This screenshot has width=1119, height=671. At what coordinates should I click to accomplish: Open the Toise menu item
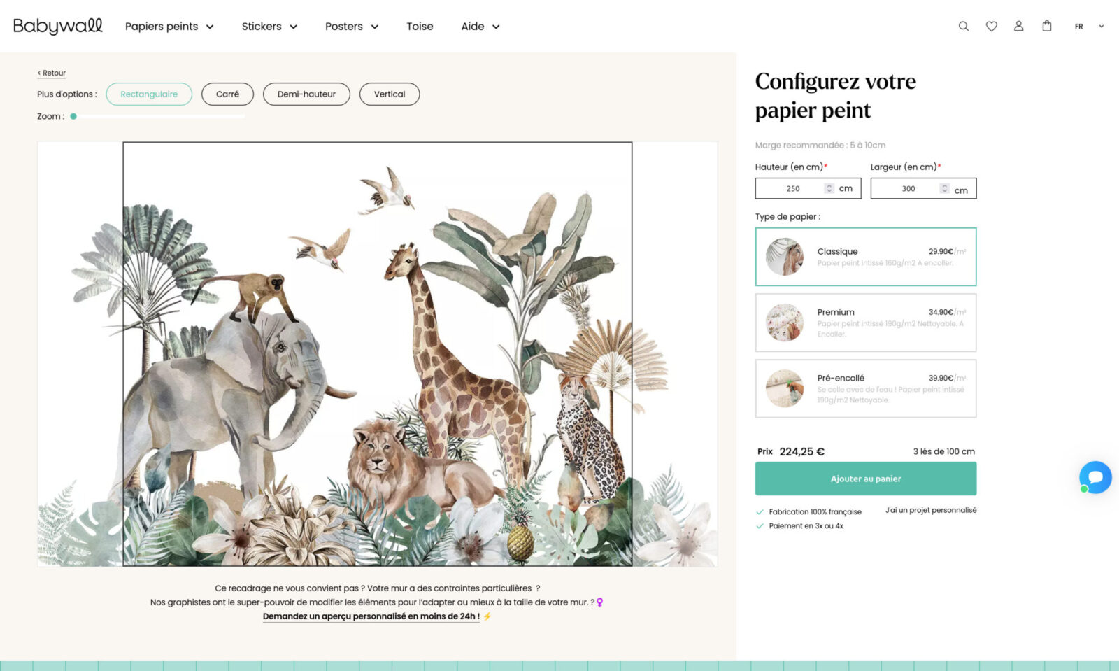420,27
